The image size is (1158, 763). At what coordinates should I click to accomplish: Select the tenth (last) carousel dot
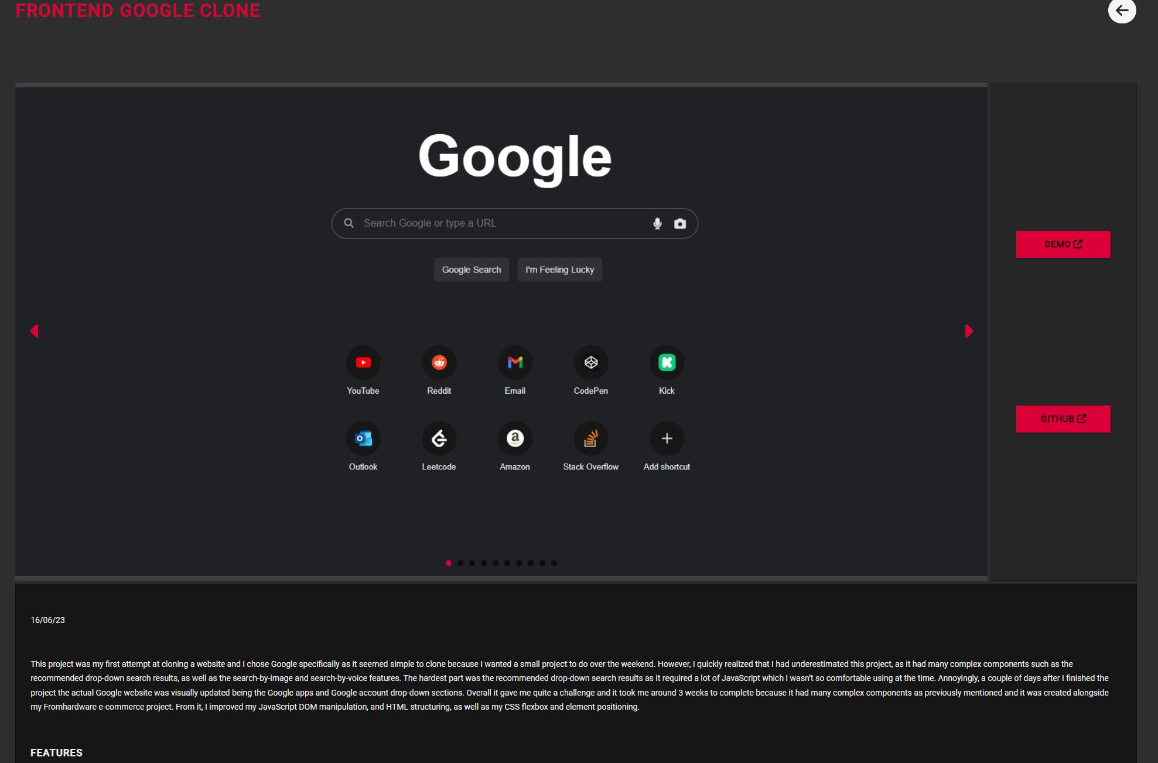pyautogui.click(x=554, y=563)
